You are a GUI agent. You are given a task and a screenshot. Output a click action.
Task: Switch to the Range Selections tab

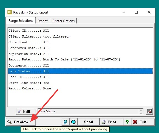(x=21, y=21)
